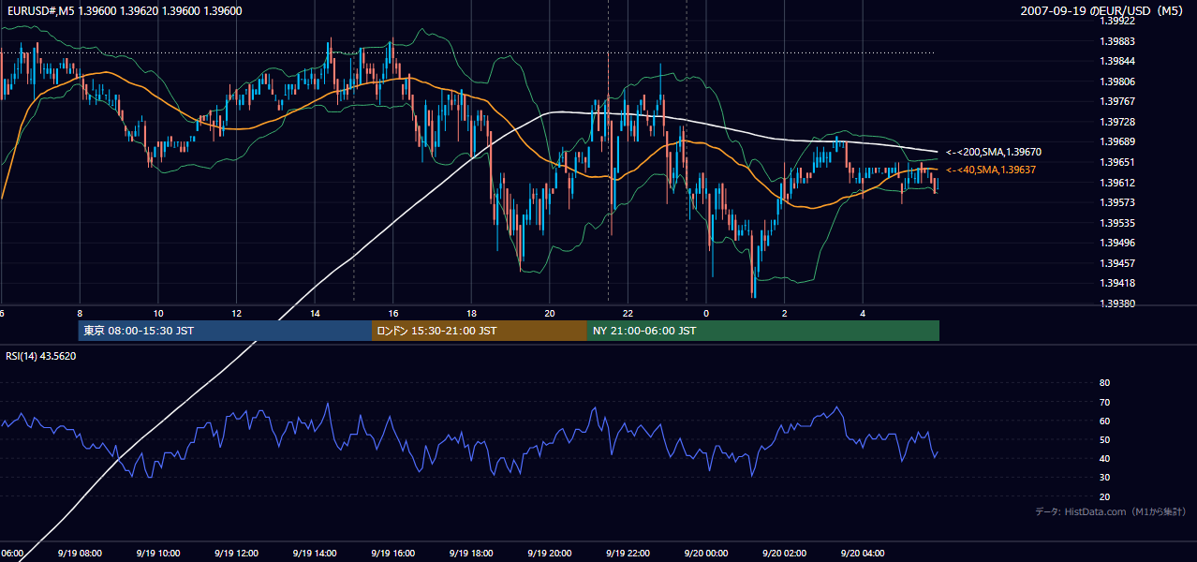The height and width of the screenshot is (562, 1197).
Task: Click hour label 0 under the price chart
Action: click(706, 313)
